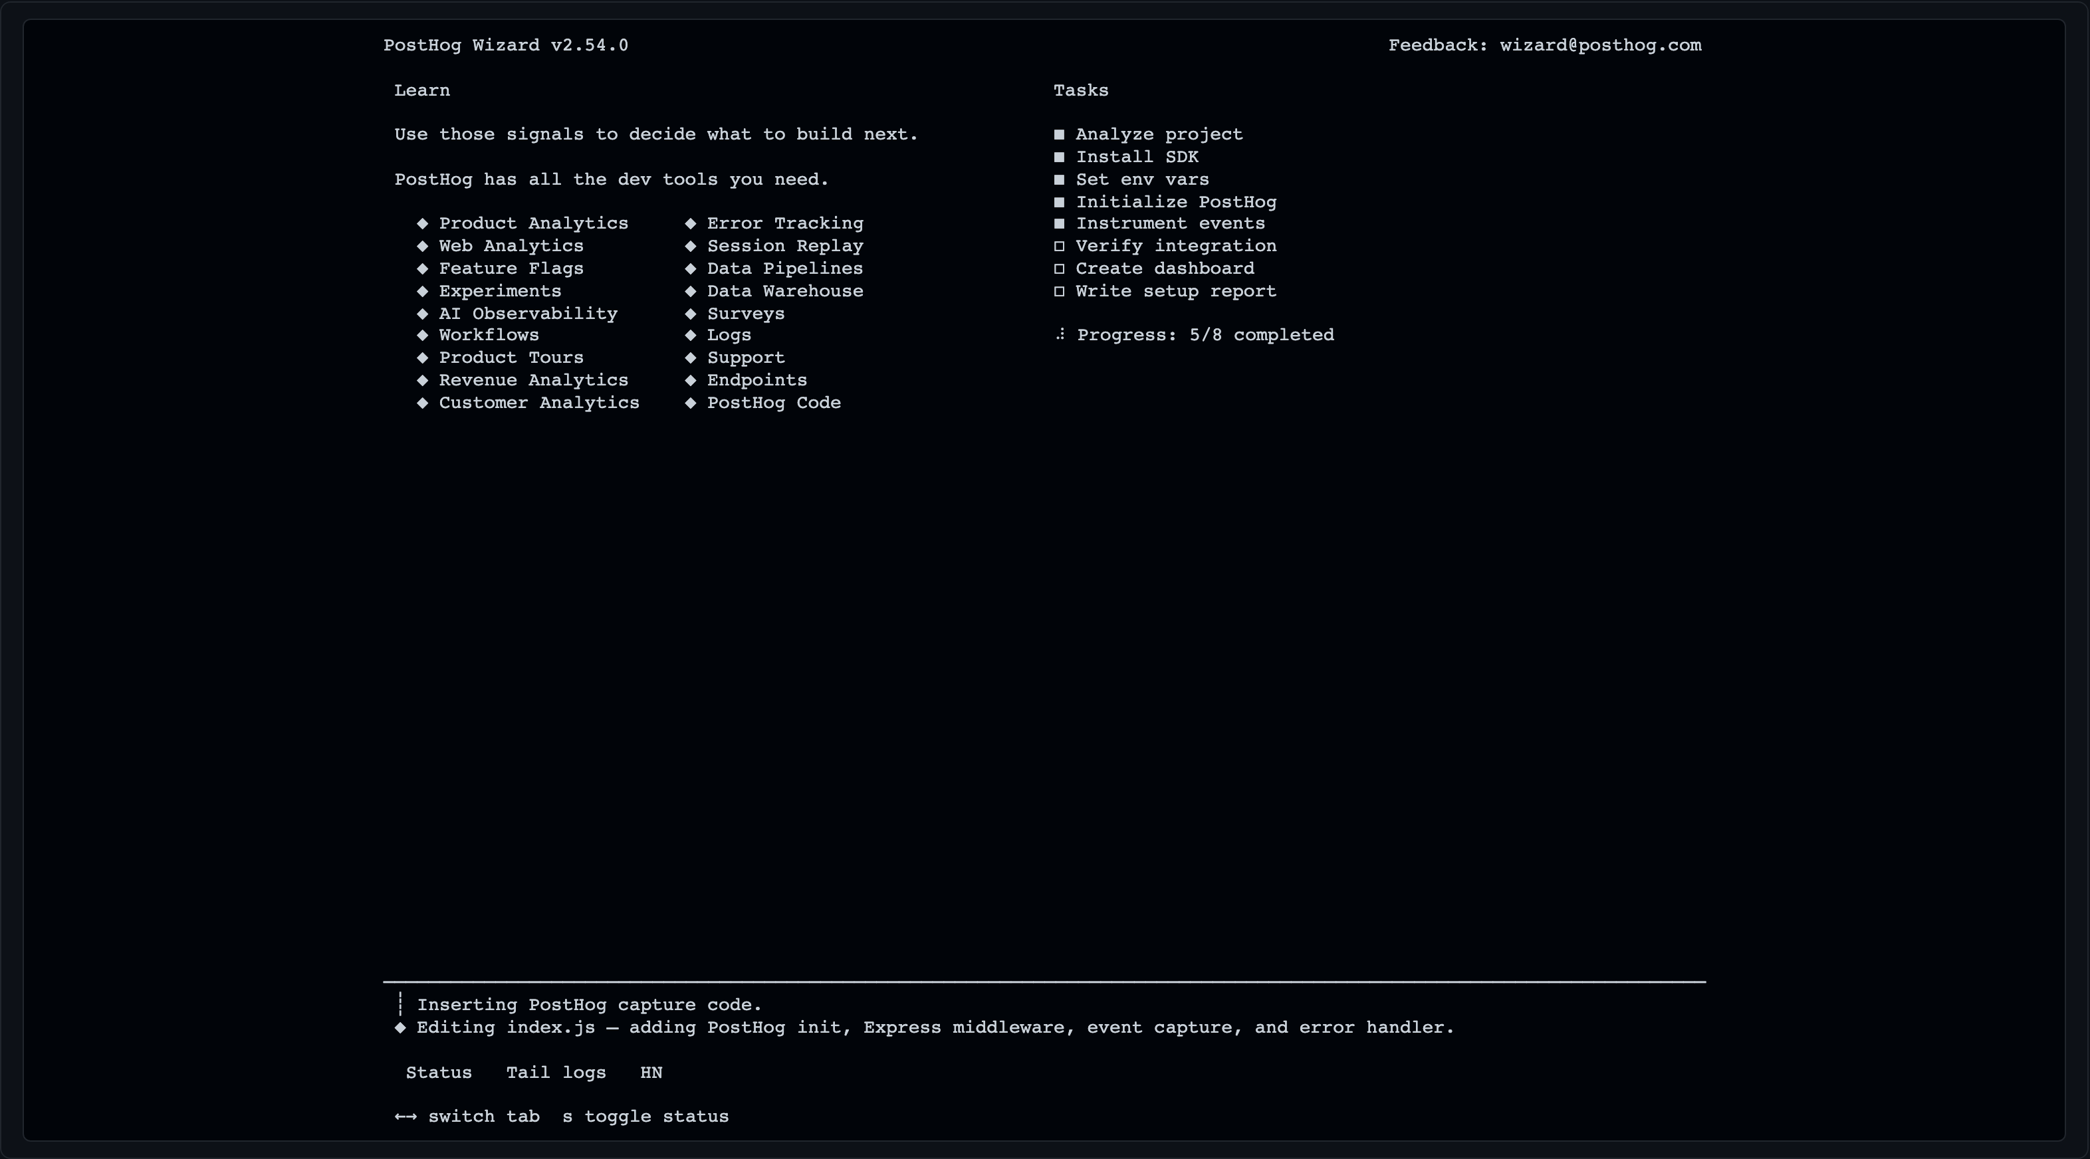The image size is (2090, 1159).
Task: Click the filled checkbox beside Install SDK
Action: click(1059, 158)
